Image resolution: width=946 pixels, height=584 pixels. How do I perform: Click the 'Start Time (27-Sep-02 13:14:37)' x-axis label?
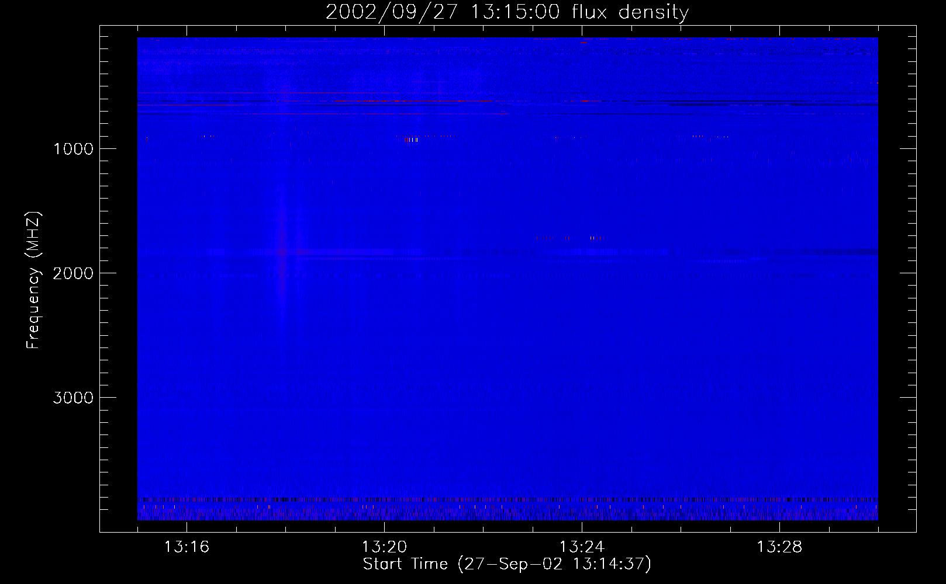[x=507, y=564]
